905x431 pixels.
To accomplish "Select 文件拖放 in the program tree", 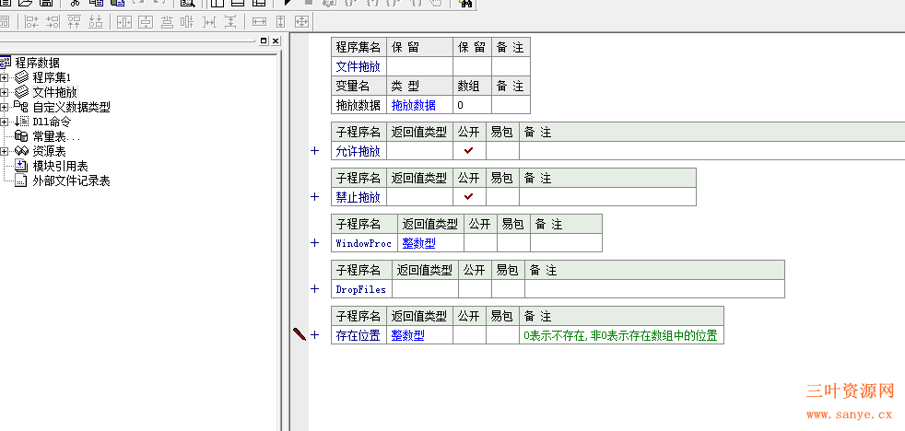I will click(54, 92).
